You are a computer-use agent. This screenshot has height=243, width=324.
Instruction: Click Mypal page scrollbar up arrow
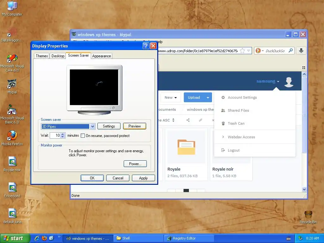tap(304, 74)
